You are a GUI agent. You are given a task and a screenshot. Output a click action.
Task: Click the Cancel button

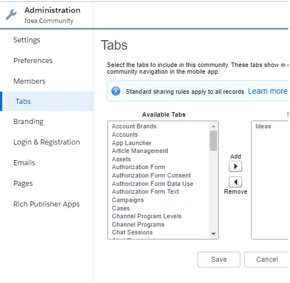pyautogui.click(x=267, y=260)
